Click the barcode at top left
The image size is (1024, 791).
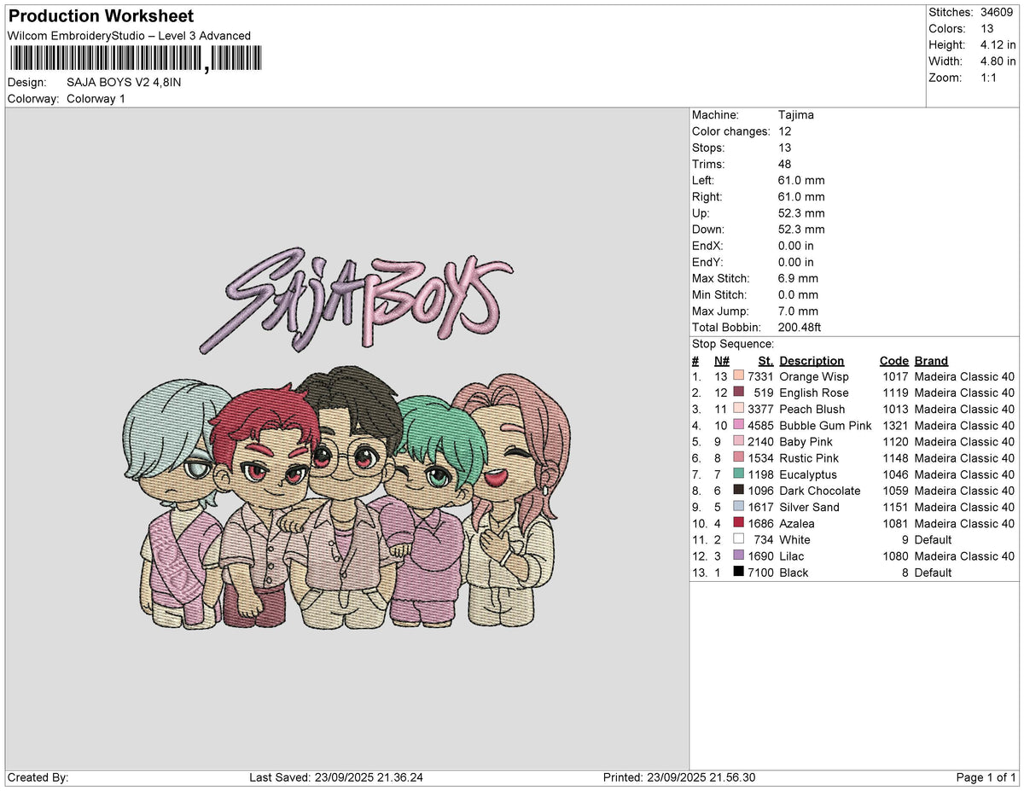tap(136, 59)
